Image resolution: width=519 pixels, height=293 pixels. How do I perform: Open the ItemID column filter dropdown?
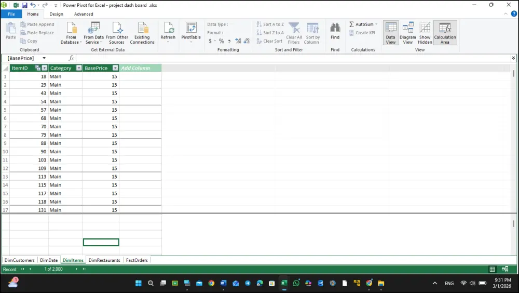[x=44, y=68]
